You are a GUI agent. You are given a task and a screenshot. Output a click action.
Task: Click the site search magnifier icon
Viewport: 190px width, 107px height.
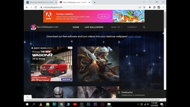[x=144, y=27]
